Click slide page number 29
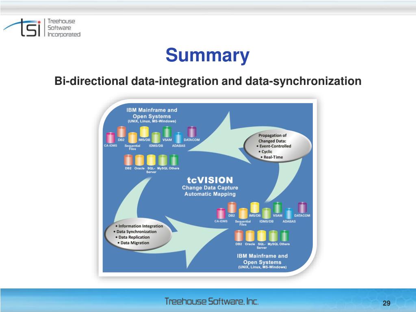 (387, 303)
